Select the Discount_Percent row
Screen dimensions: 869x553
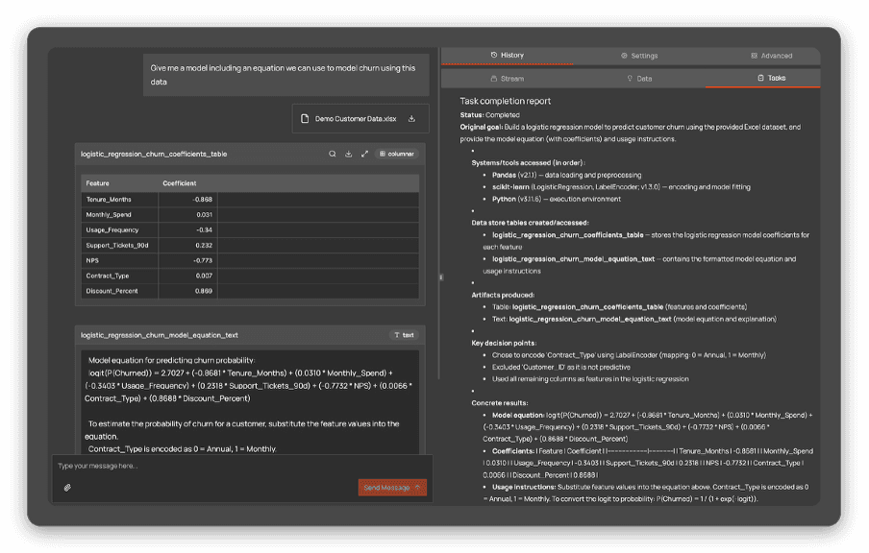tap(249, 291)
